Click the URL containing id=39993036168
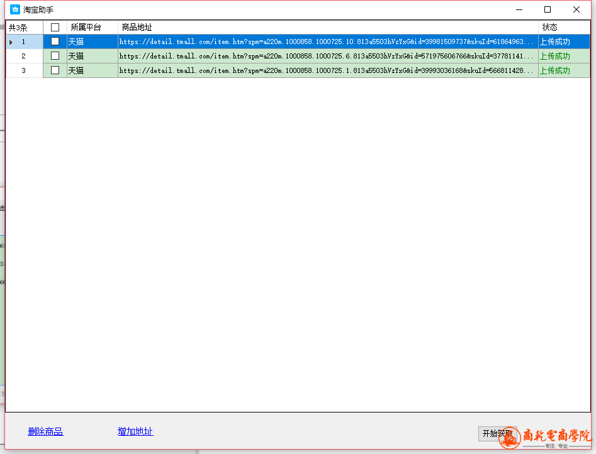 point(328,70)
